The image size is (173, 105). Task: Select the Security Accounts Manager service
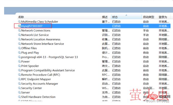39,84
